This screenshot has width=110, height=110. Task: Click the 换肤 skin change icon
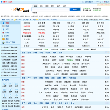[105, 2]
